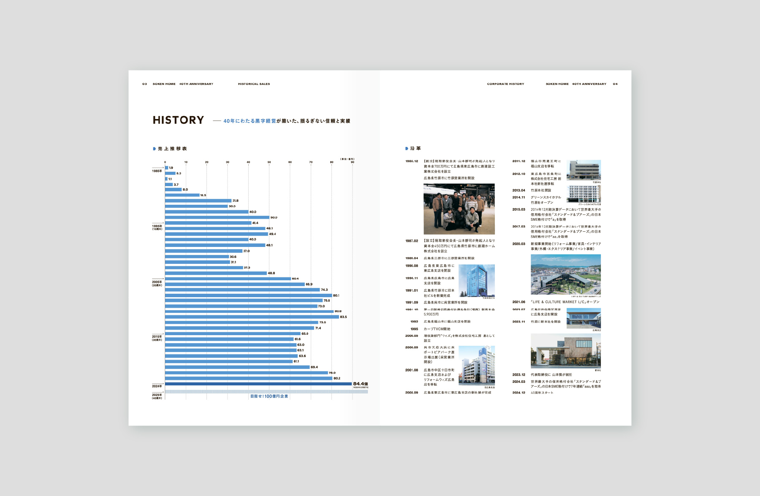The image size is (760, 496).
Task: Click the 74.3 value label
Action: pos(324,290)
